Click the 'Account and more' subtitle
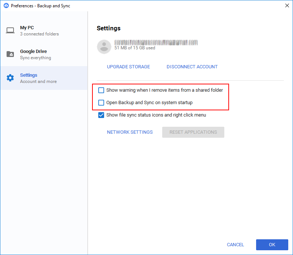This screenshot has width=293, height=255. click(x=38, y=81)
